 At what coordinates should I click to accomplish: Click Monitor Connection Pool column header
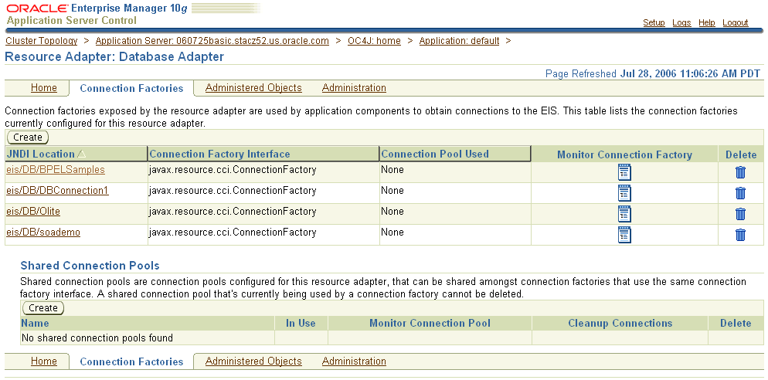pyautogui.click(x=430, y=323)
